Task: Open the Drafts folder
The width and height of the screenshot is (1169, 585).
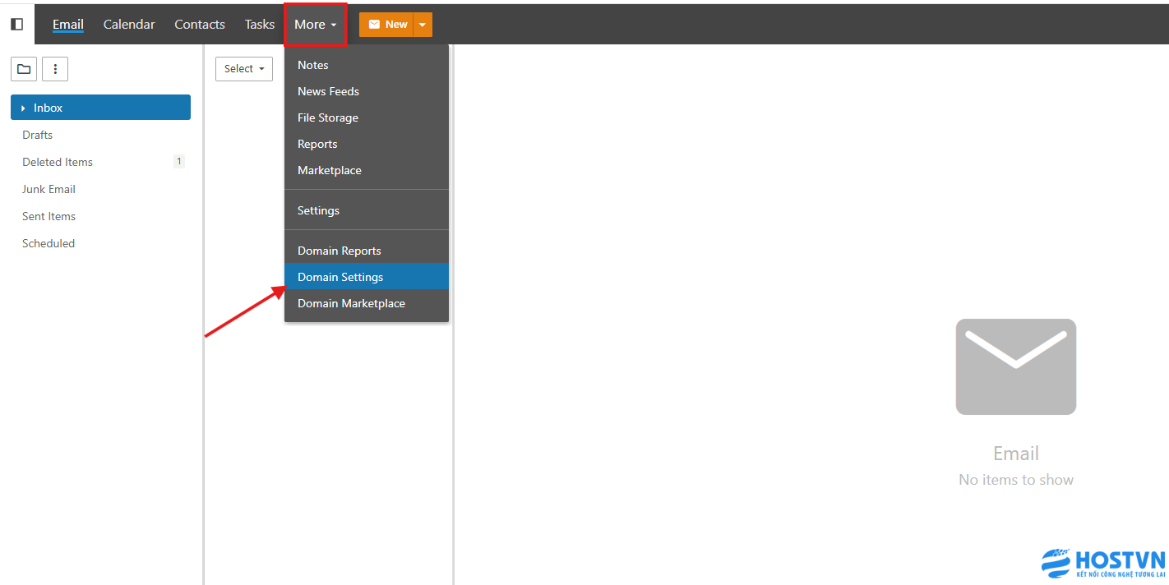Action: pyautogui.click(x=38, y=135)
